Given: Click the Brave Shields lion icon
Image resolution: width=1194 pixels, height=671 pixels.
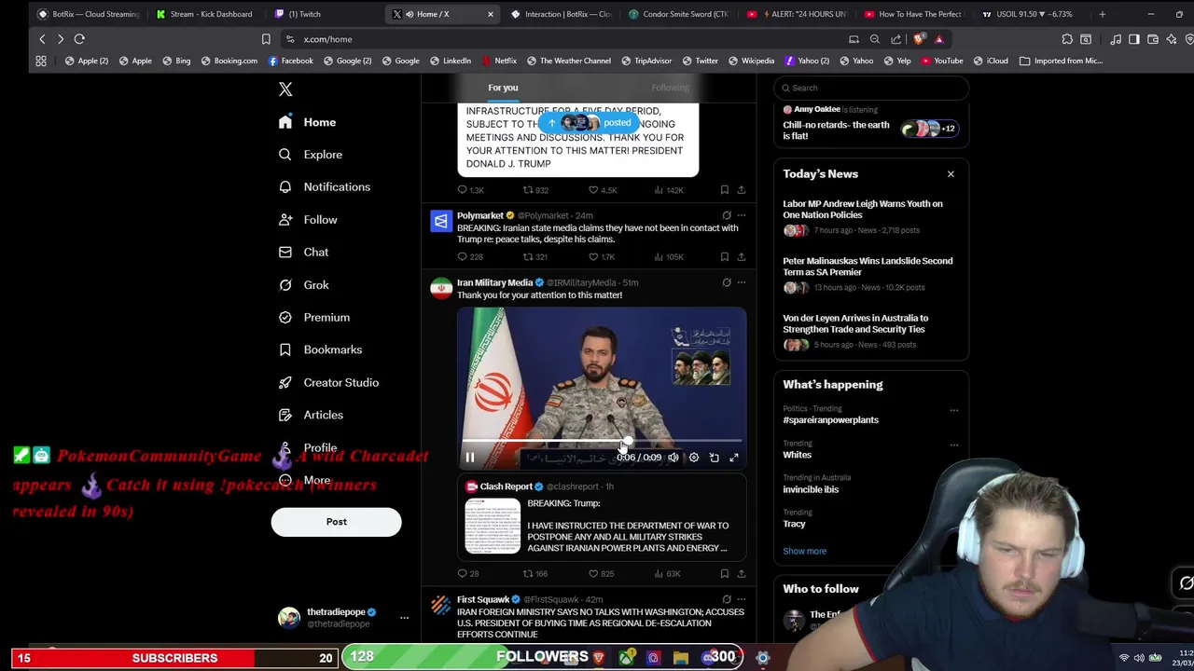Looking at the screenshot, I should point(920,39).
